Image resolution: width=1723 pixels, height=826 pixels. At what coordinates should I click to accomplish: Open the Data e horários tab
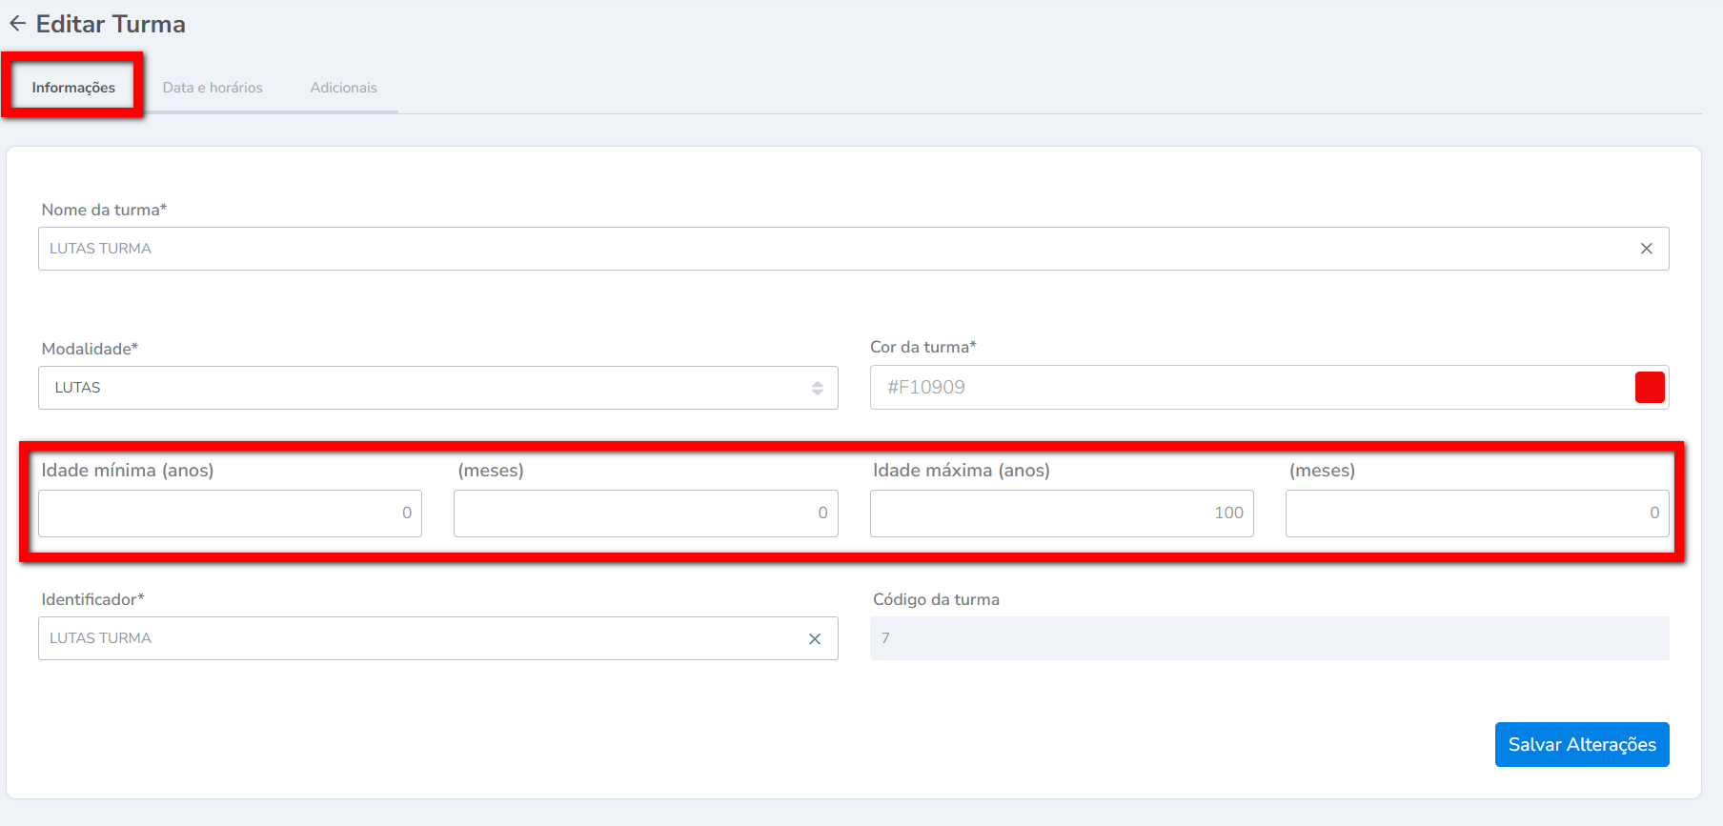pyautogui.click(x=213, y=88)
